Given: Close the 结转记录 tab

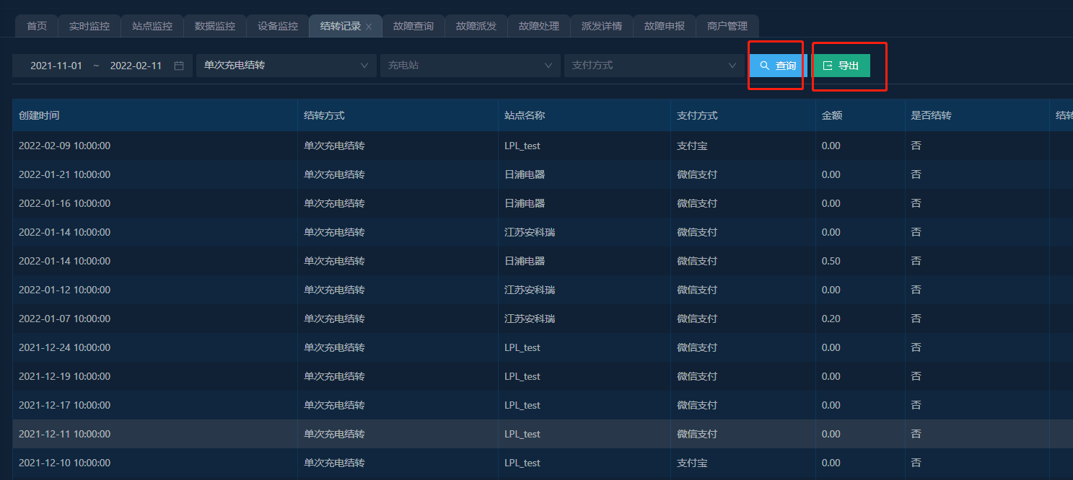Looking at the screenshot, I should (x=369, y=27).
